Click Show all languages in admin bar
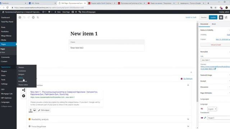 tap(87, 12)
